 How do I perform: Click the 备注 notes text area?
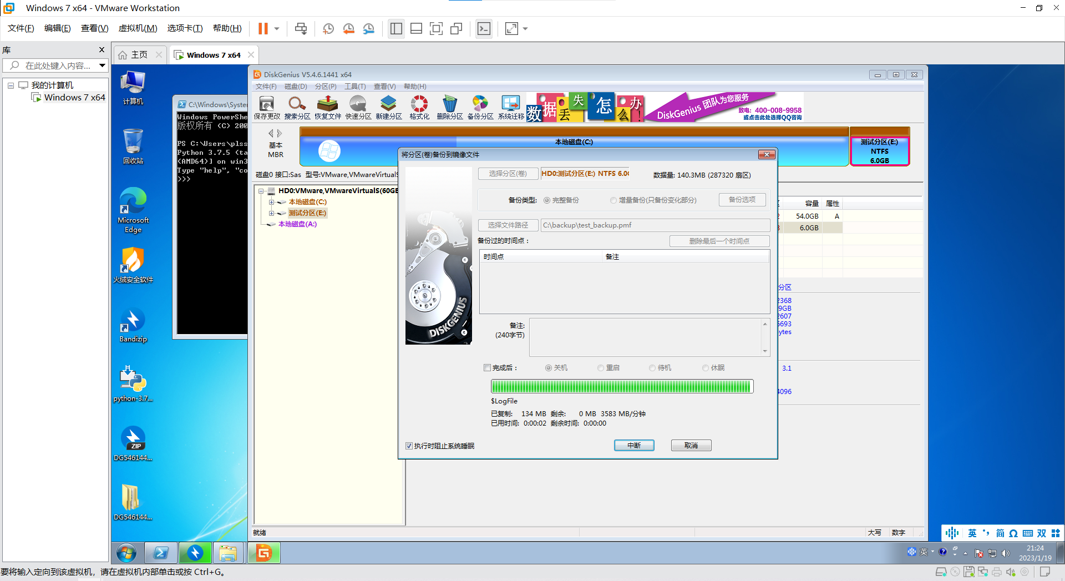649,337
